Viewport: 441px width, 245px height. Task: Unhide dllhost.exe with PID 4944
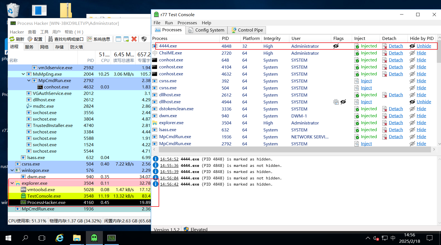point(424,102)
